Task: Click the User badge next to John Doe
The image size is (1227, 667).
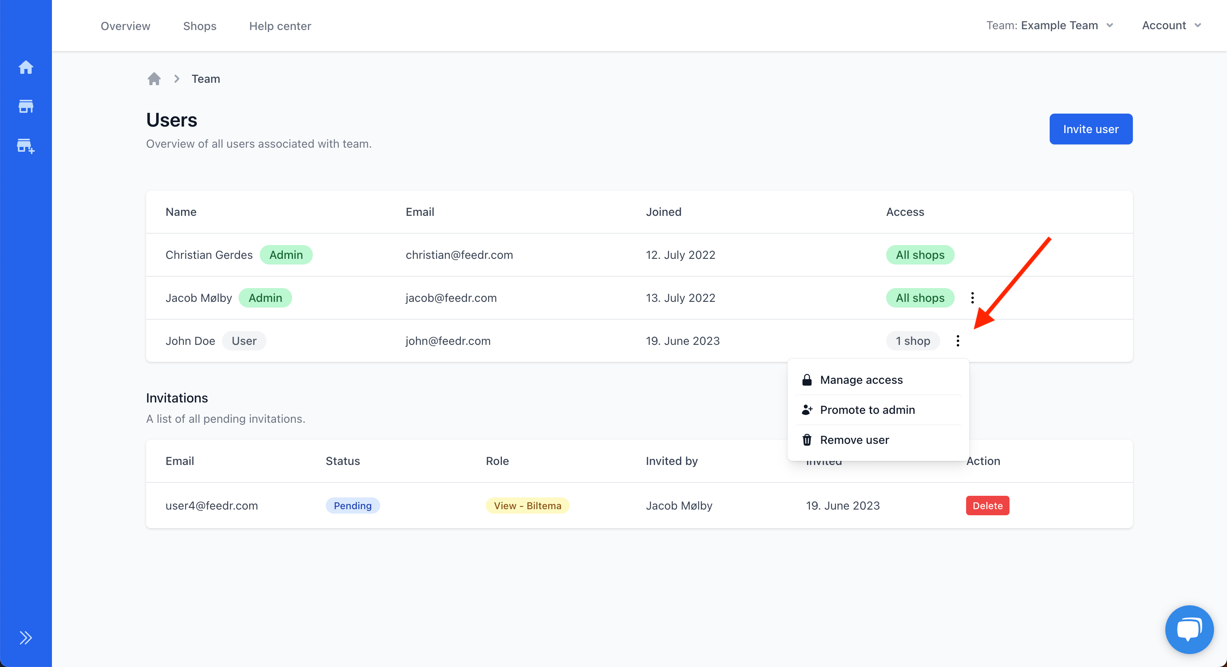Action: 244,341
